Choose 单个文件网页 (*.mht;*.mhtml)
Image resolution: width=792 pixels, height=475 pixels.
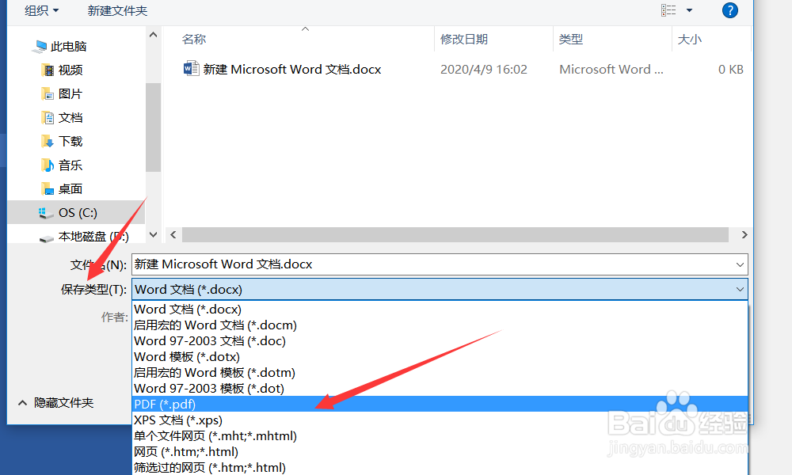pyautogui.click(x=440, y=435)
